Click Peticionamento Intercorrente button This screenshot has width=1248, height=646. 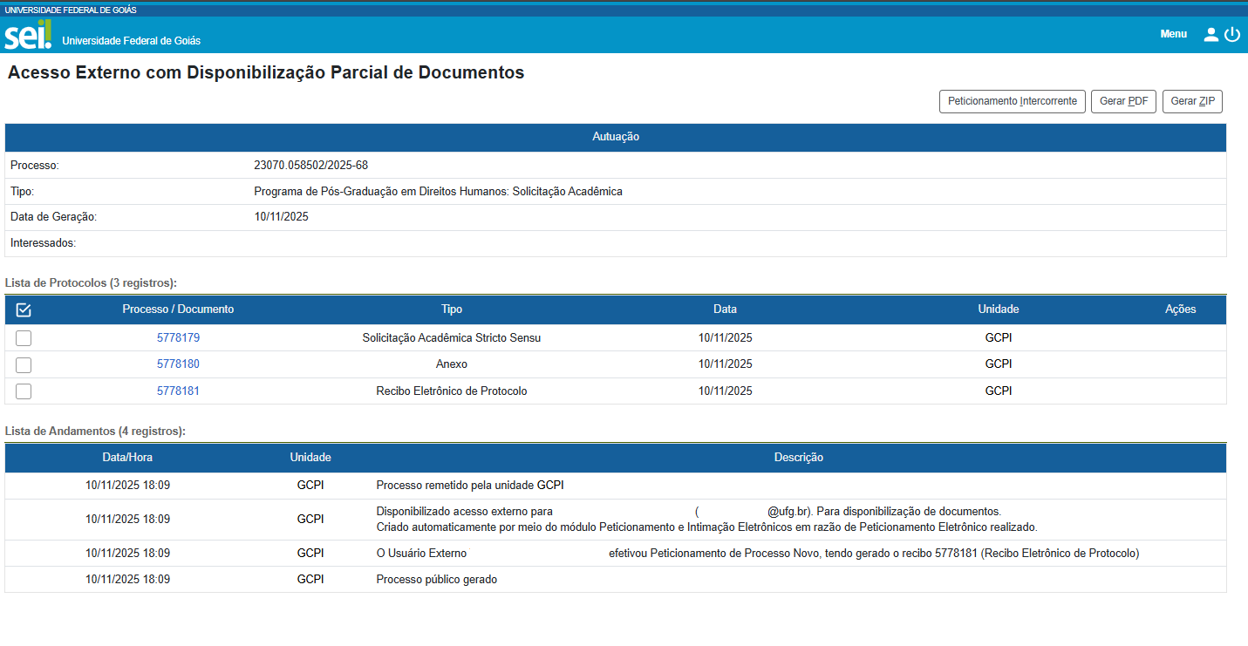pyautogui.click(x=1012, y=101)
